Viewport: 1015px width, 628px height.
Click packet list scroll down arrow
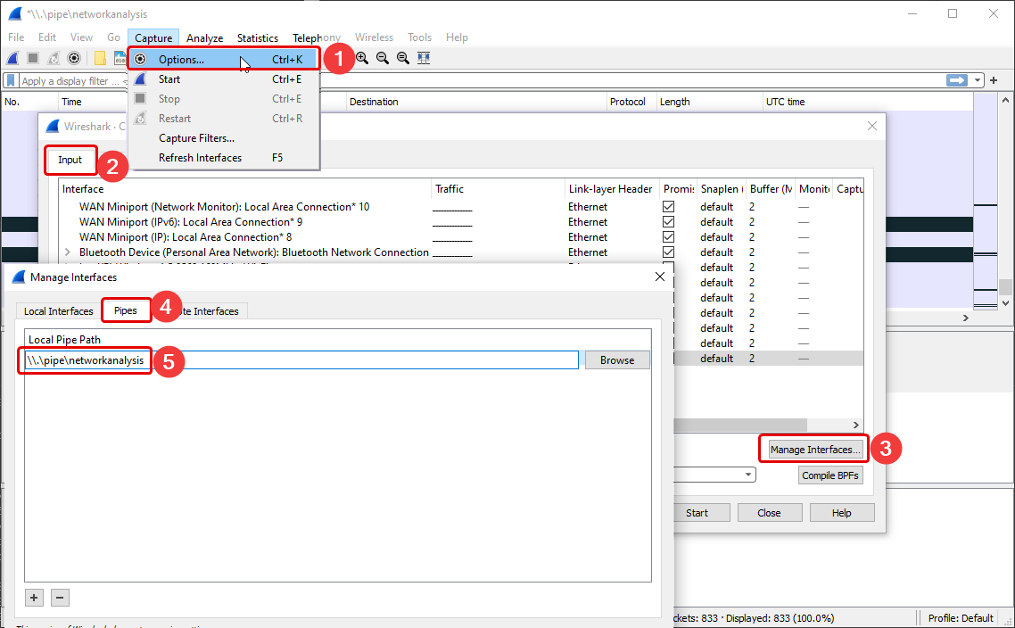[1005, 303]
